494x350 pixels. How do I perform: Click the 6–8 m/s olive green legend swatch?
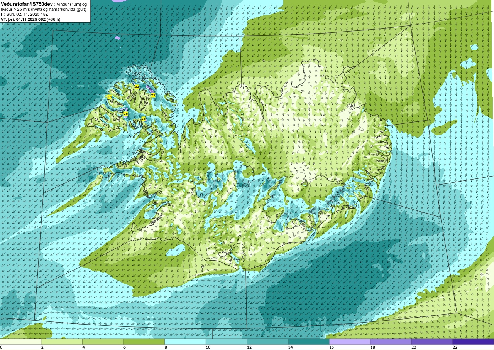coord(144,342)
